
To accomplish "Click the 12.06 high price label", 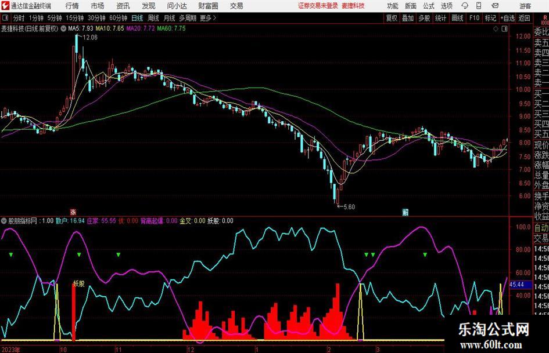I will coord(89,37).
